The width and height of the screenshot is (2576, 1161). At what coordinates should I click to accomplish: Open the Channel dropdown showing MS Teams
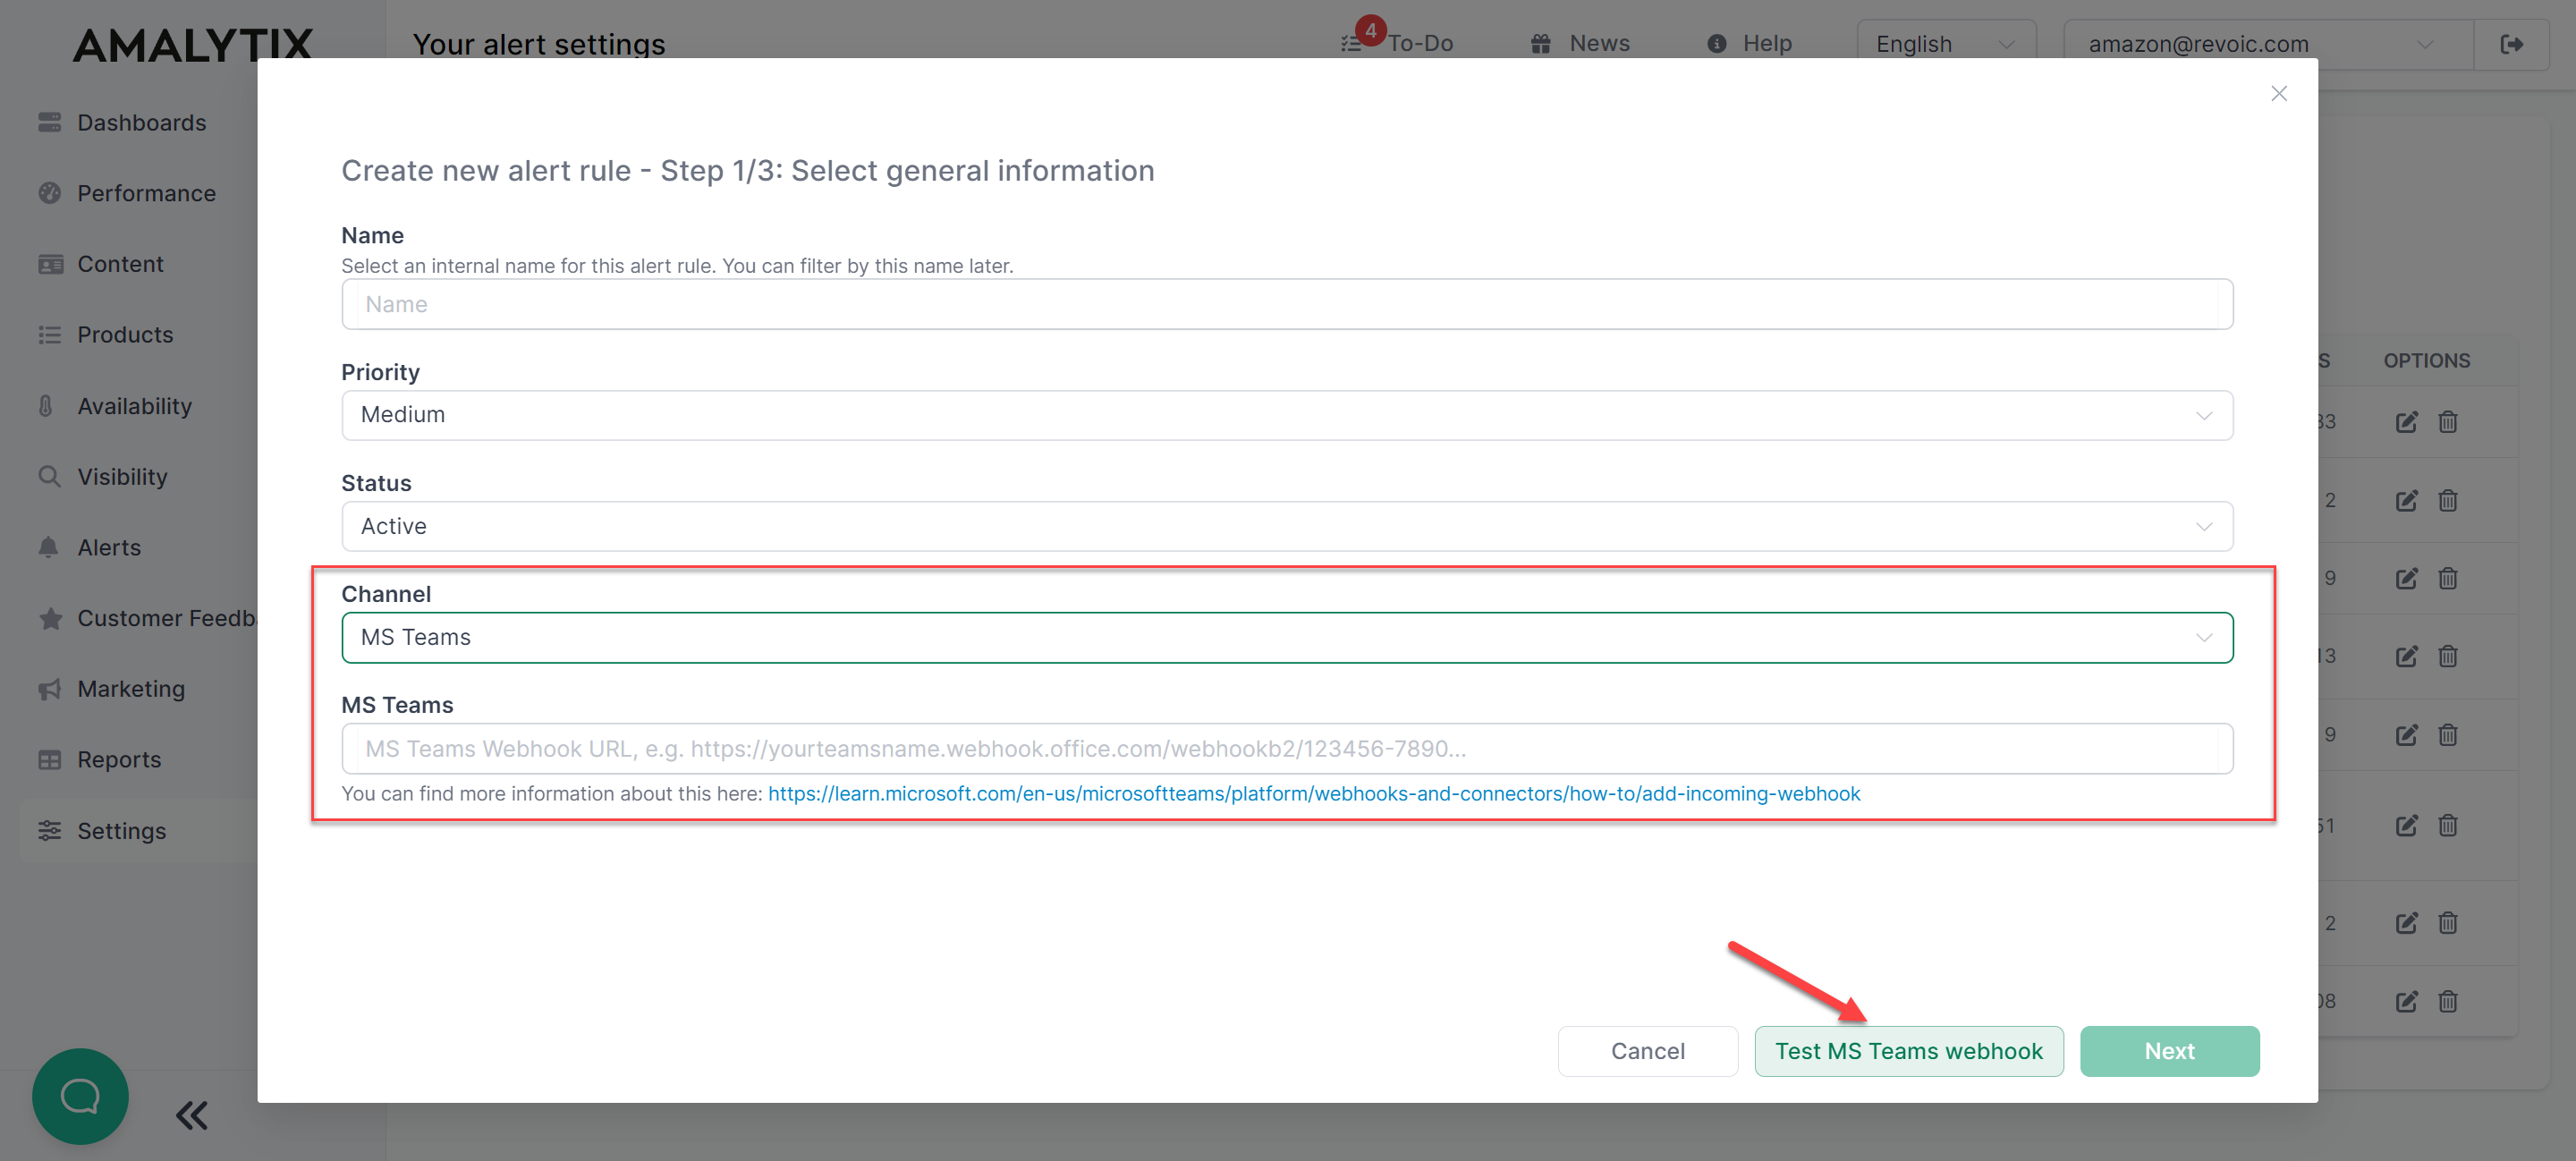(x=1286, y=637)
